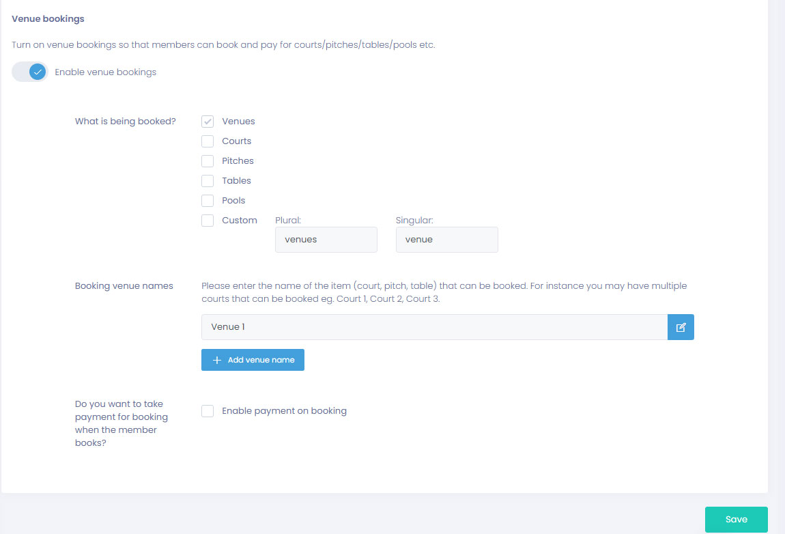Image resolution: width=785 pixels, height=534 pixels.
Task: Click the plus icon on Add venue name
Action: tap(217, 360)
